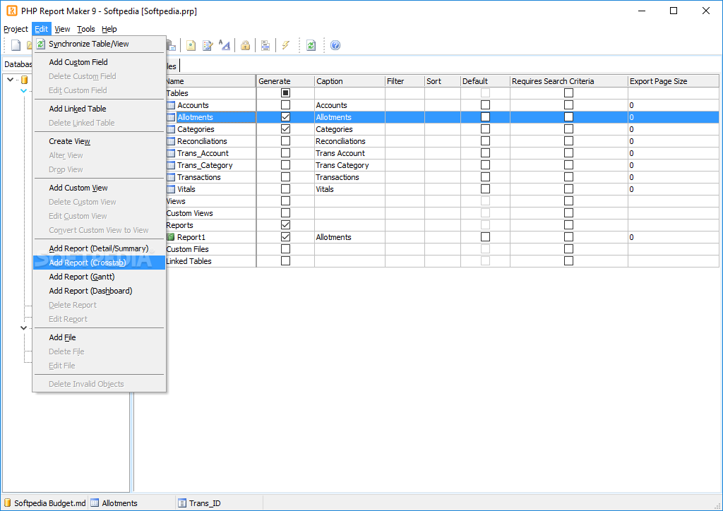Enable Generate checkbox for Accounts
The image size is (723, 511).
(x=285, y=105)
